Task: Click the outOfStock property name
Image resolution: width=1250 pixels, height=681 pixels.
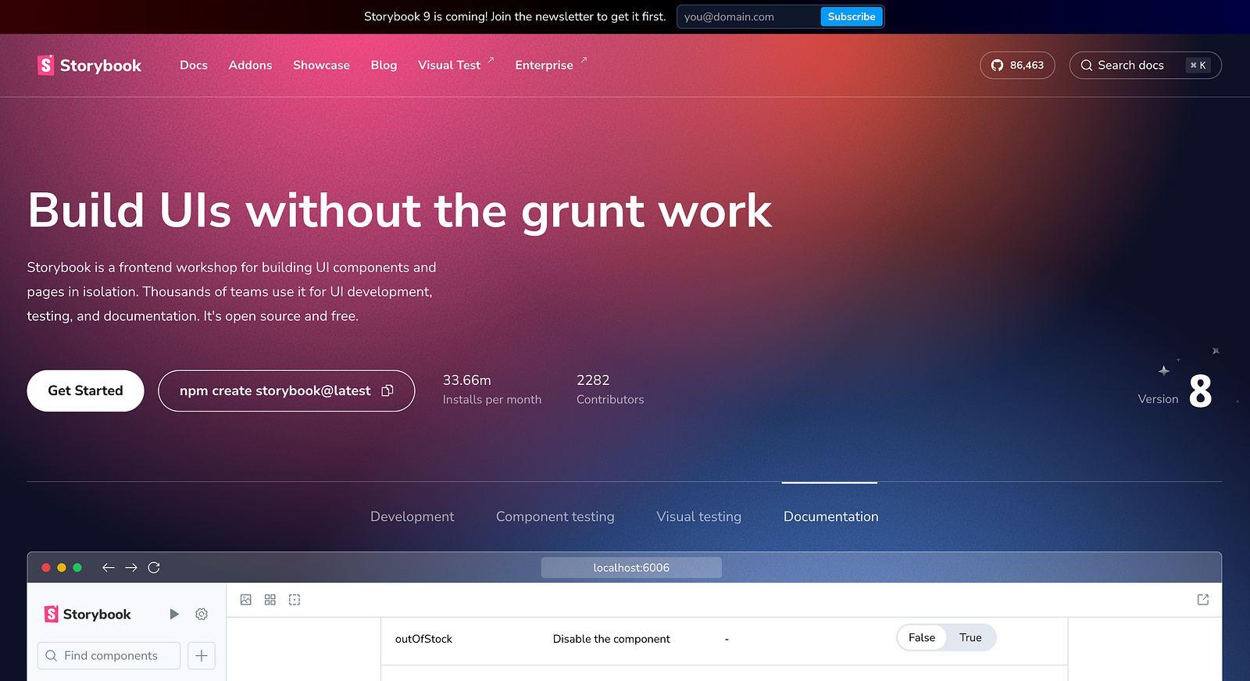Action: click(423, 639)
